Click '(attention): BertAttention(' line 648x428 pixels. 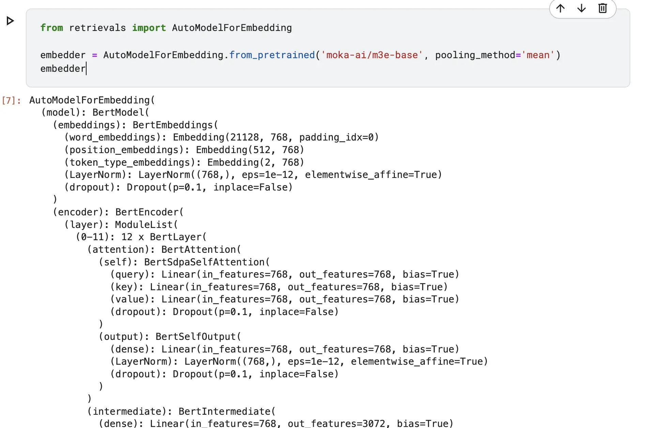pyautogui.click(x=164, y=250)
